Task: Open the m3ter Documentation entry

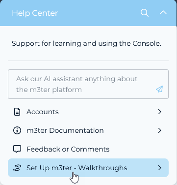Action: [88, 130]
